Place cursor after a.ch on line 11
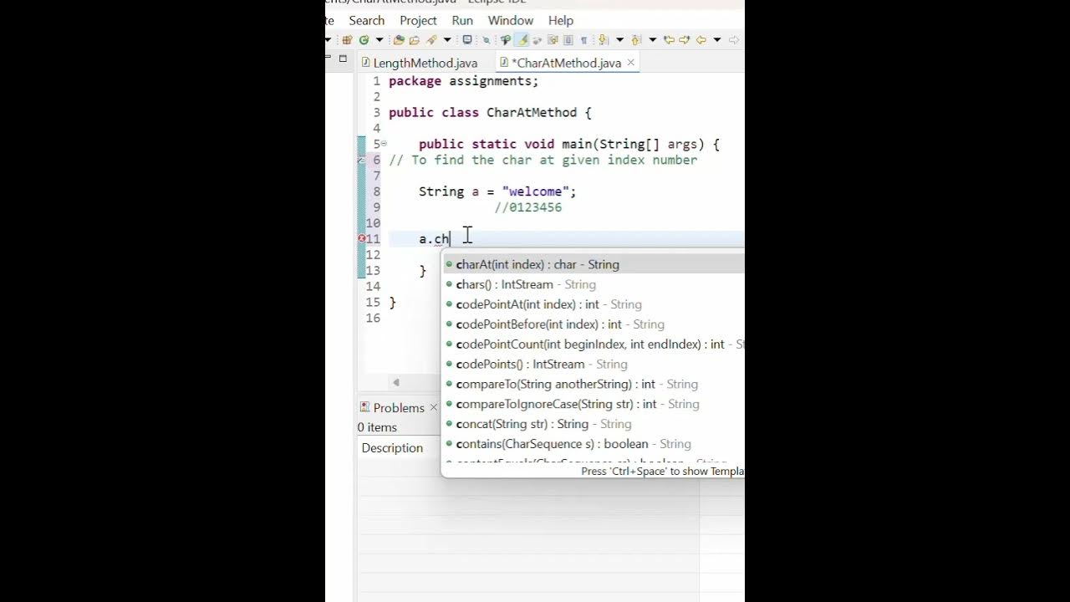The height and width of the screenshot is (602, 1070). 451,239
